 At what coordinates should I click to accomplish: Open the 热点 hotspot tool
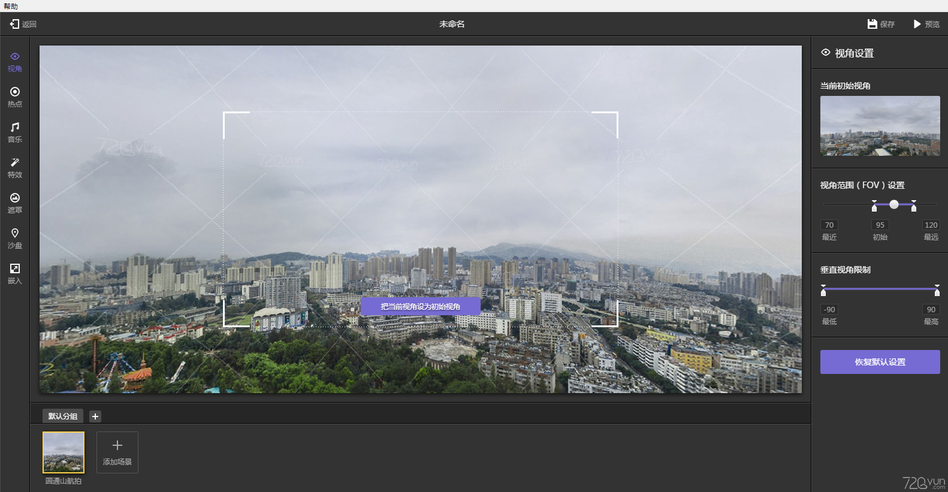click(15, 98)
